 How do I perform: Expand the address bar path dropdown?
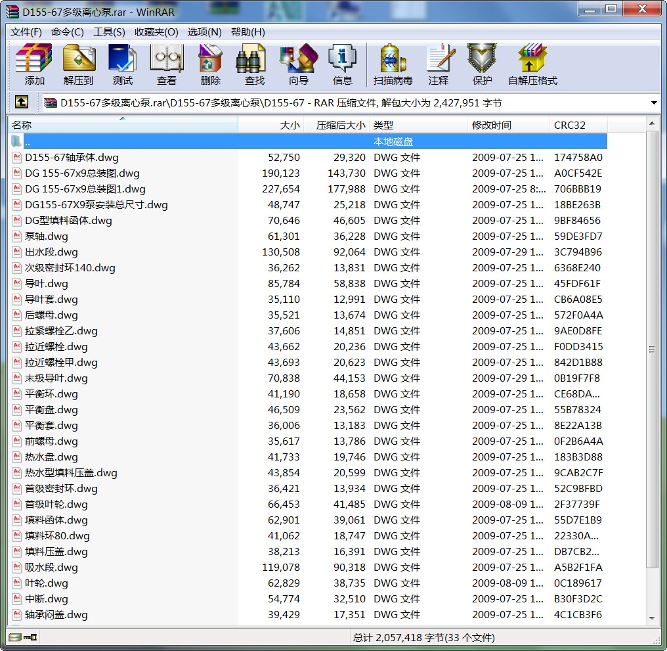click(654, 102)
